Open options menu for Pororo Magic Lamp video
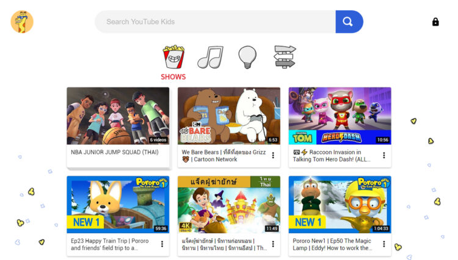458x260 pixels. pyautogui.click(x=384, y=244)
